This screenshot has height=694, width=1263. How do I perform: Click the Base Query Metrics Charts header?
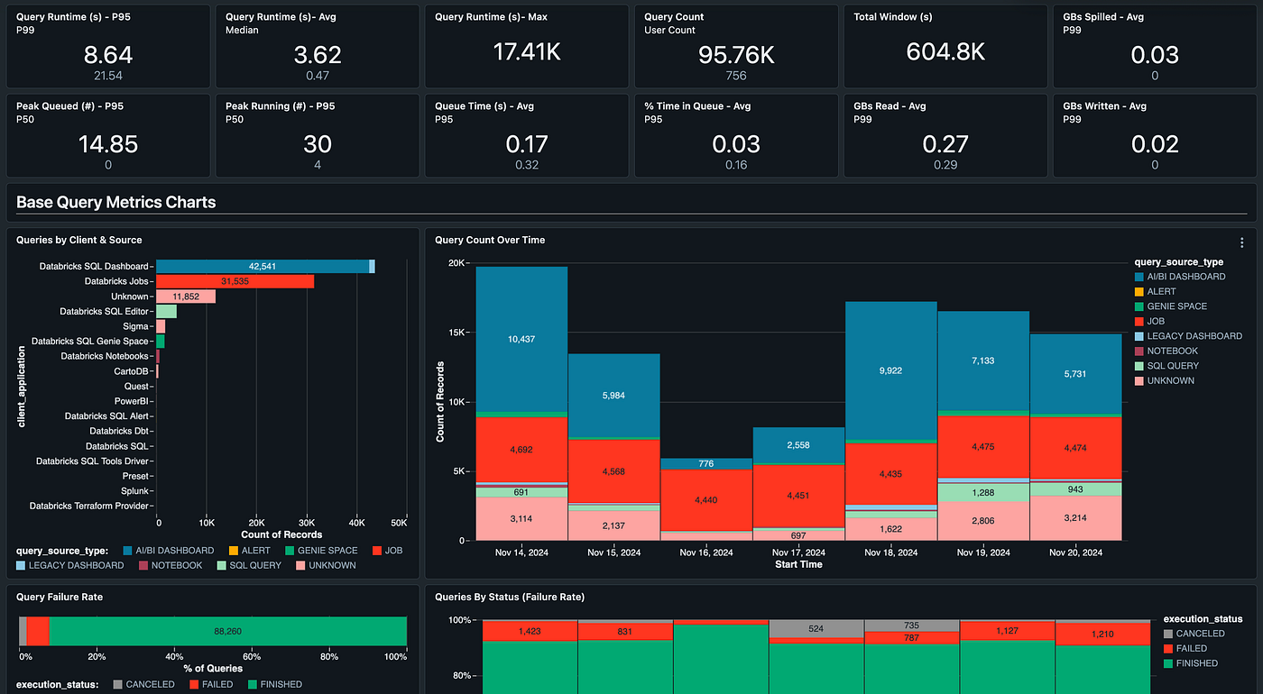[117, 202]
